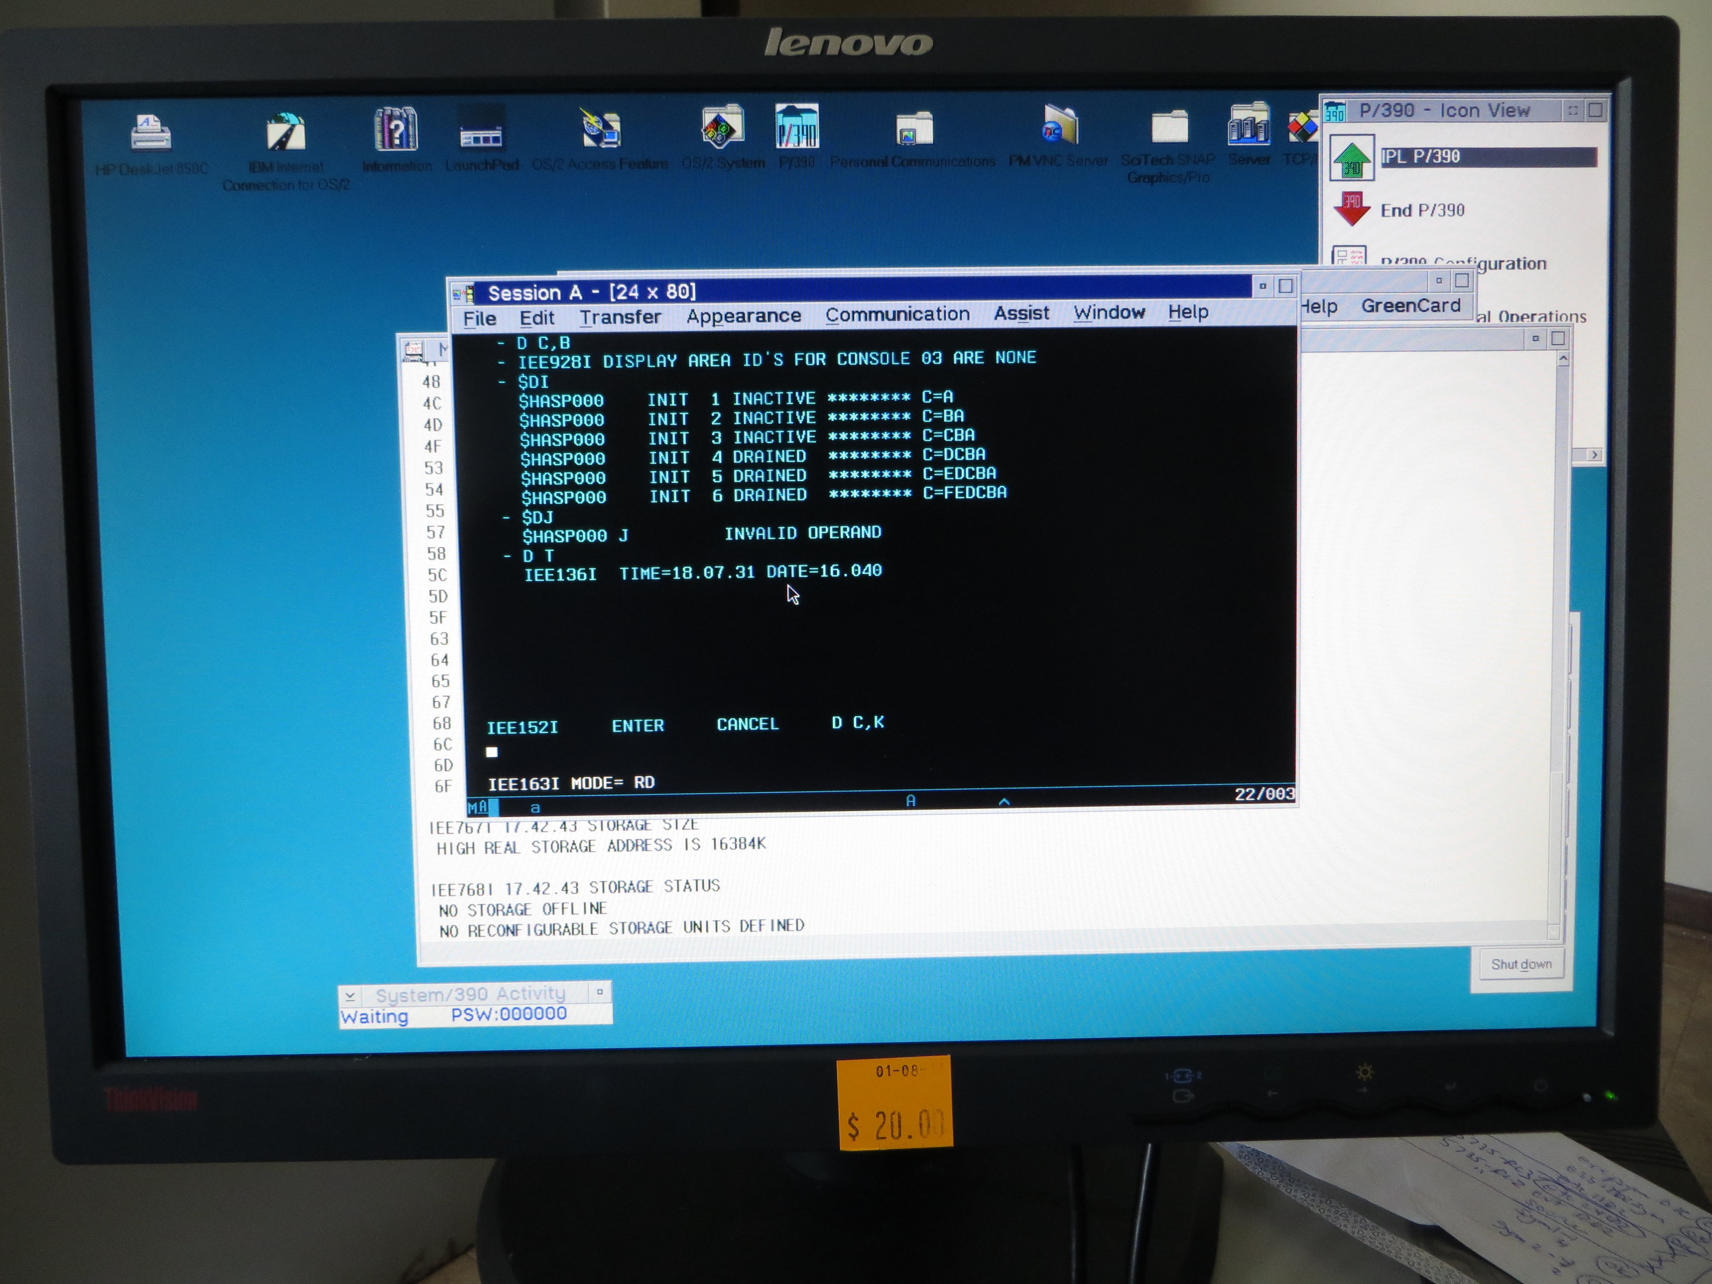Click device address 48 in list
Viewport: 1712px width, 1284px height.
[x=431, y=382]
